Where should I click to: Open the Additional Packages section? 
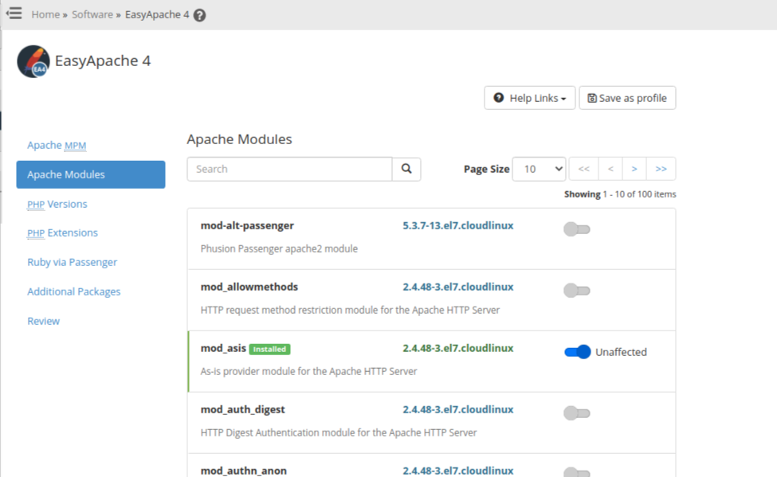74,291
